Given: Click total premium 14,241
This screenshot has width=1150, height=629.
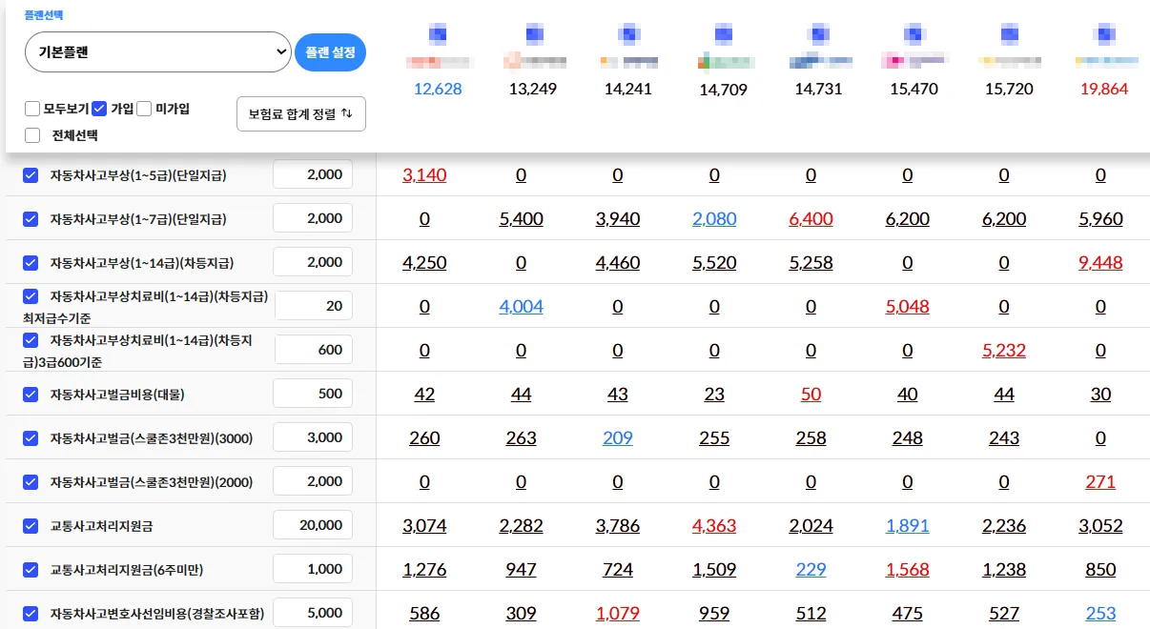Looking at the screenshot, I should 628,89.
